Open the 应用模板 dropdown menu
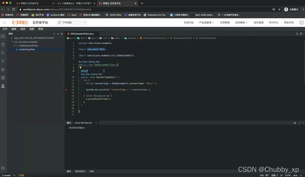The image size is (305, 177). click(x=241, y=22)
